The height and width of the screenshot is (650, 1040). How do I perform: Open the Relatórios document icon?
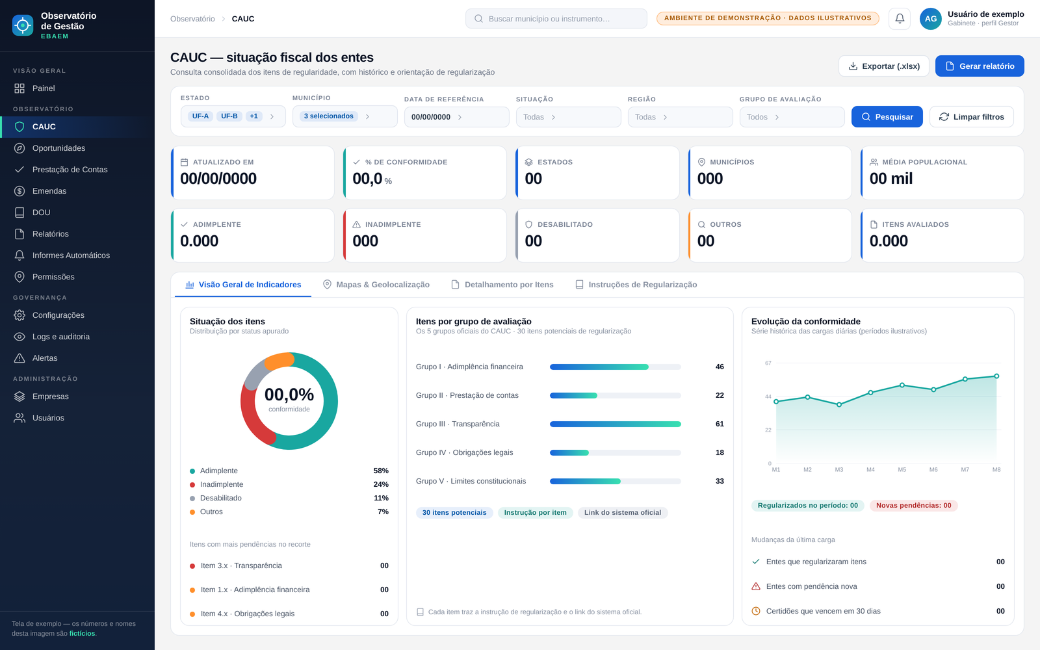pyautogui.click(x=19, y=234)
